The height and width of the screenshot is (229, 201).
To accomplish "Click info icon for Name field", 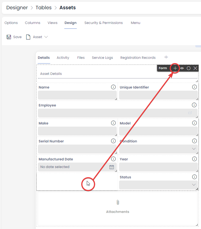I will [x=113, y=87].
